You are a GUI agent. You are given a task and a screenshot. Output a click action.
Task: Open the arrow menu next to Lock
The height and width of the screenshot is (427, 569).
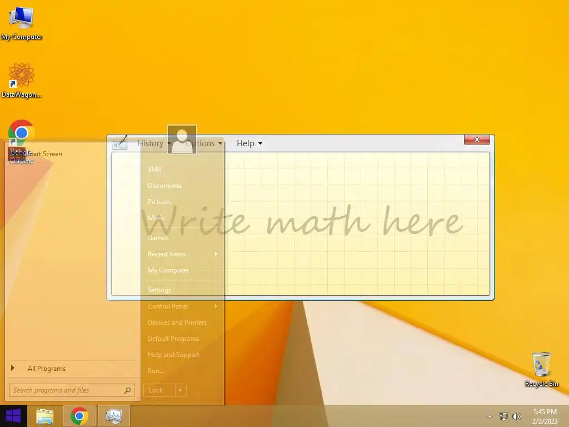(181, 390)
